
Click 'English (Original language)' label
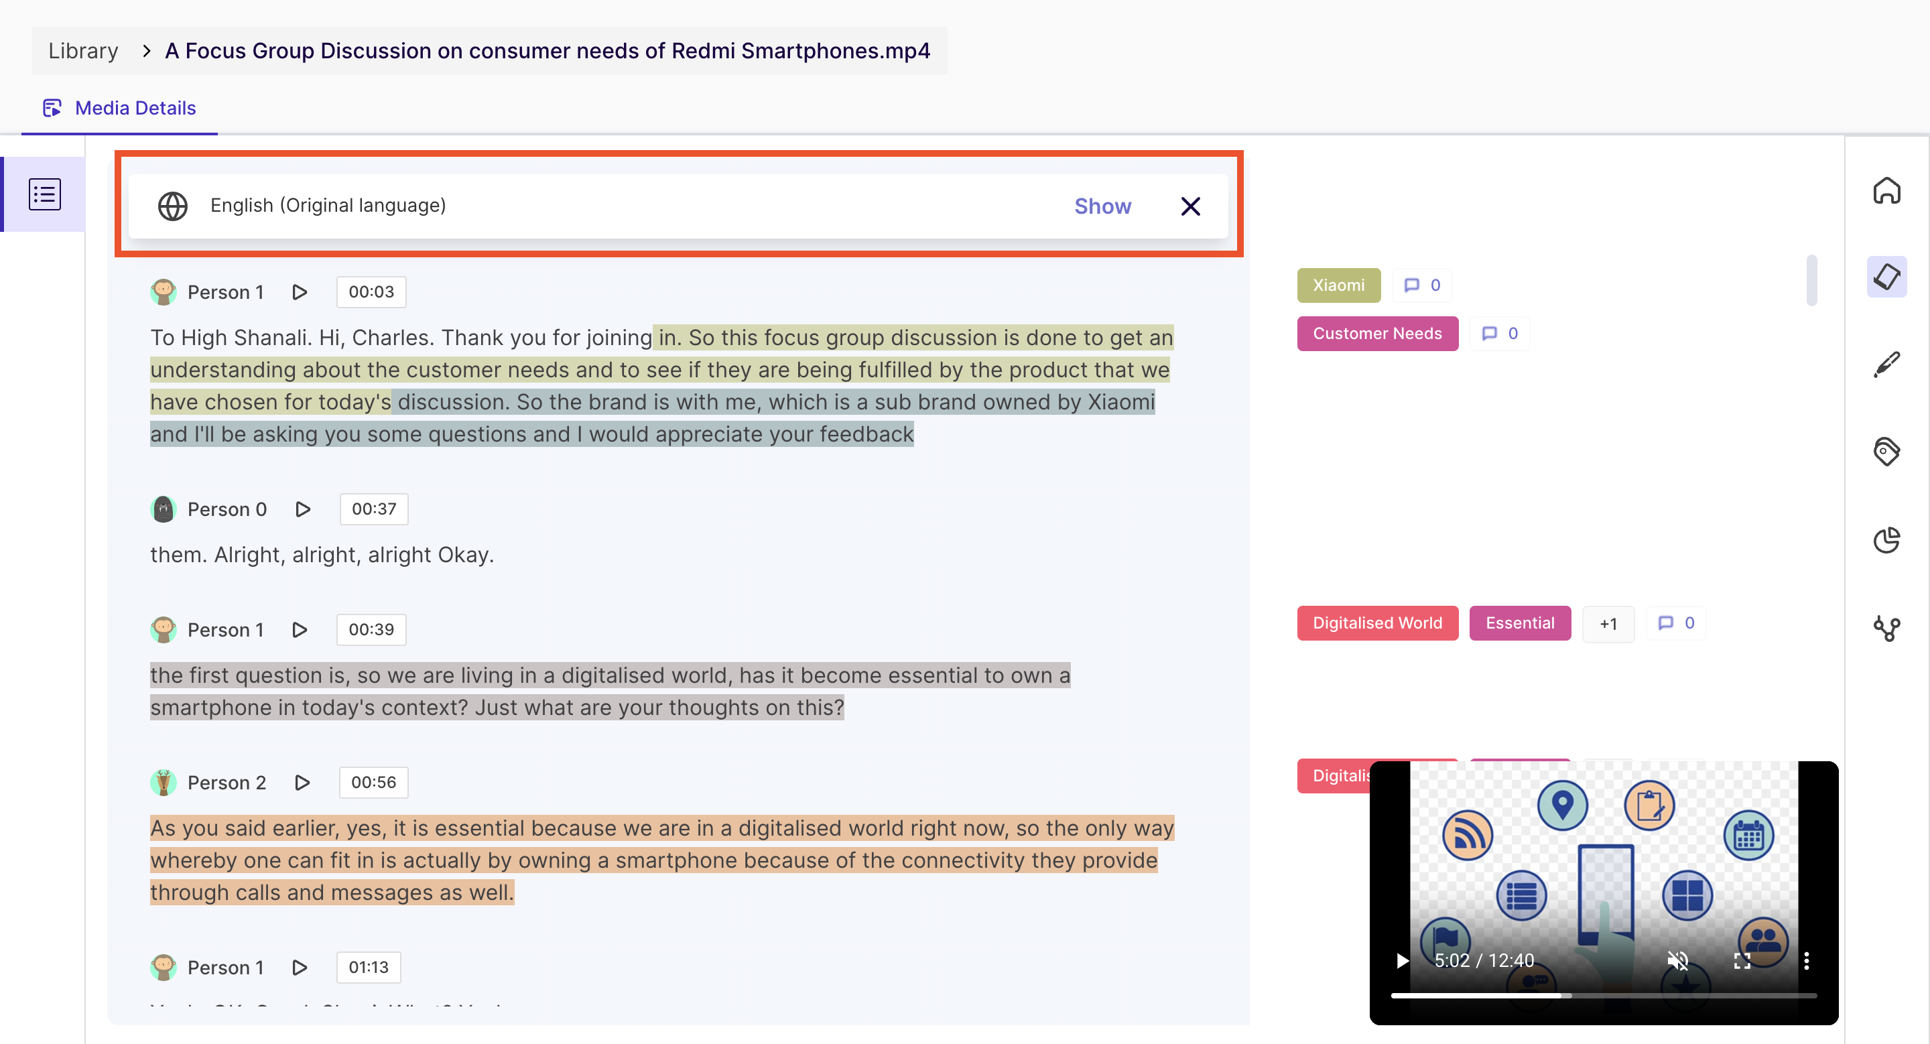click(328, 206)
